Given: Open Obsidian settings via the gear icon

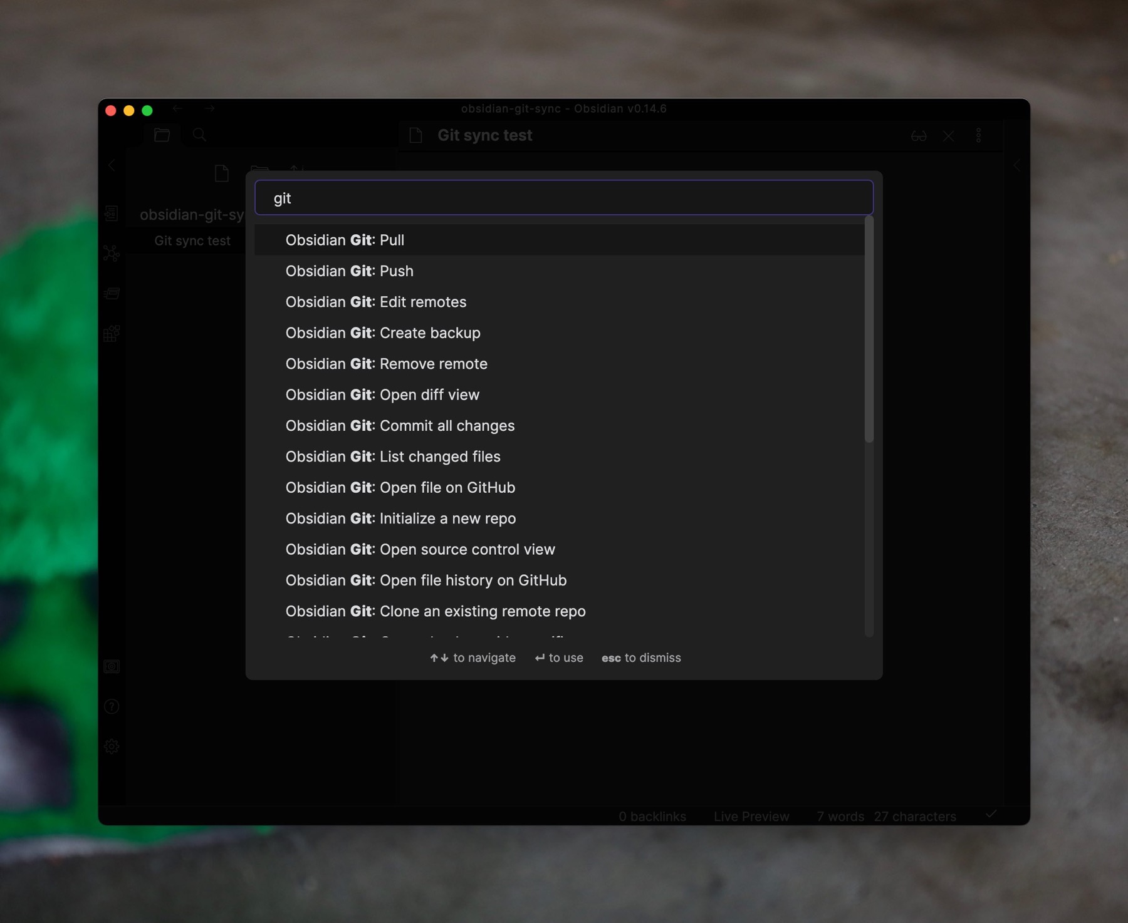Looking at the screenshot, I should [x=112, y=746].
